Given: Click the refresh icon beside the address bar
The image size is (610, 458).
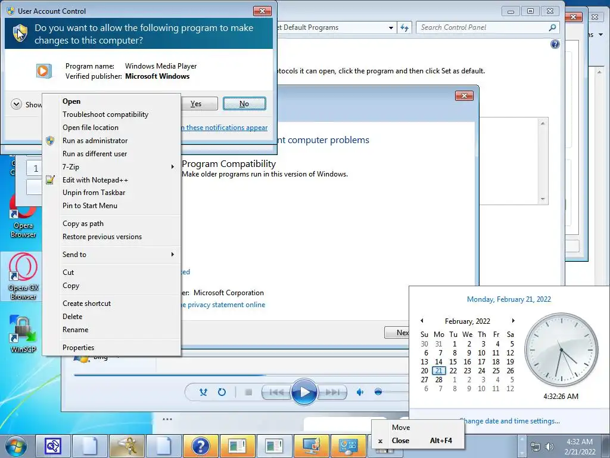Looking at the screenshot, I should coord(404,27).
